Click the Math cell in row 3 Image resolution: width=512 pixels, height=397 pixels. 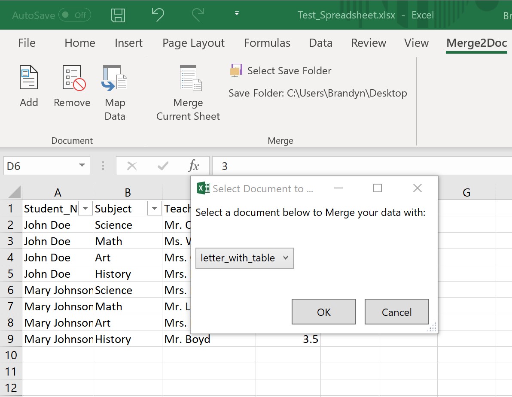pyautogui.click(x=128, y=241)
